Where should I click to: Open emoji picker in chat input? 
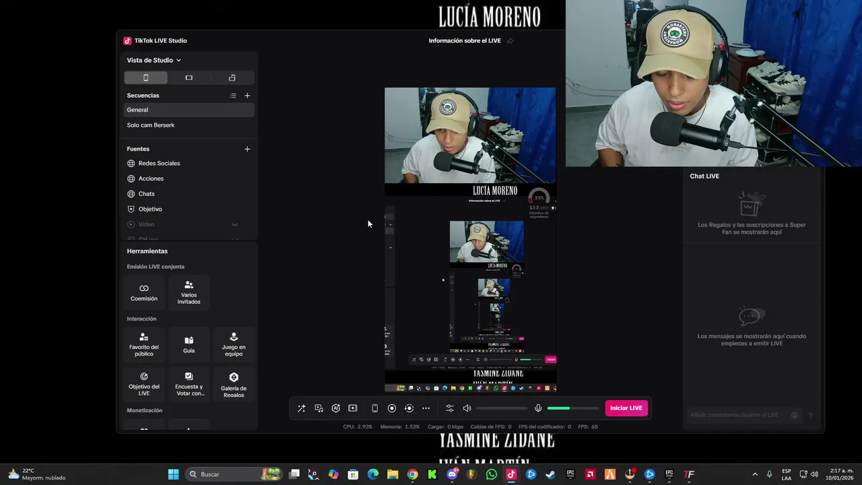coord(795,416)
